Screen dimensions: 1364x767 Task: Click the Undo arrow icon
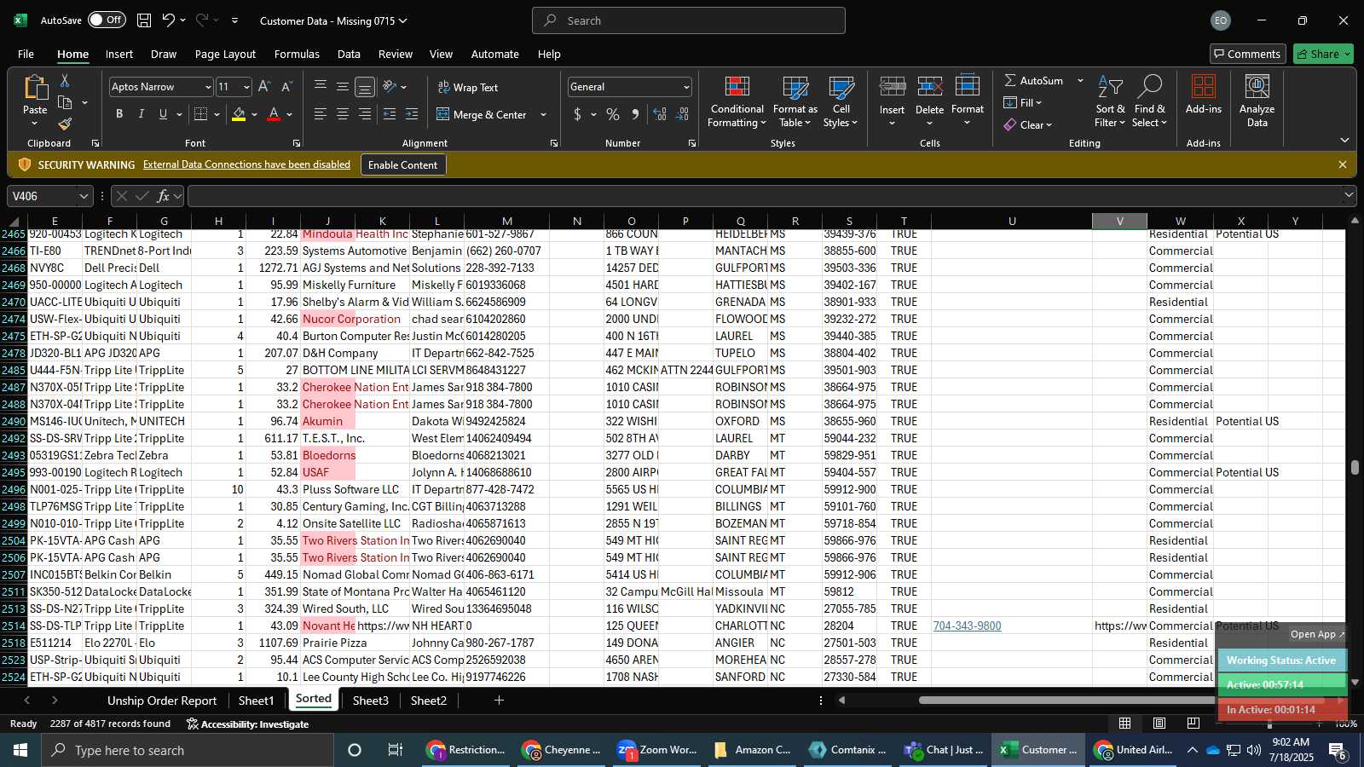click(x=169, y=20)
